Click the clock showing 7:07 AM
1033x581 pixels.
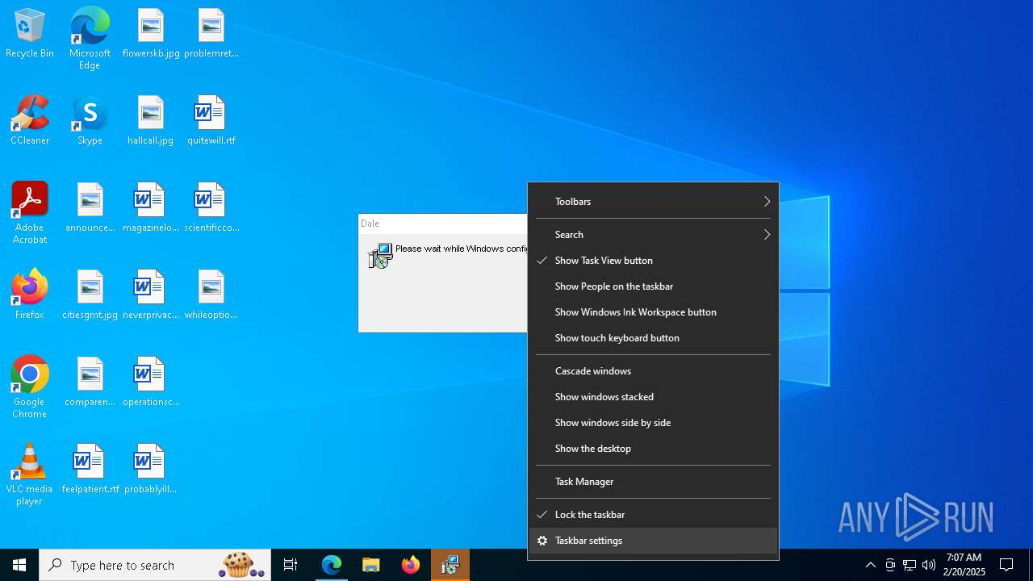[965, 565]
